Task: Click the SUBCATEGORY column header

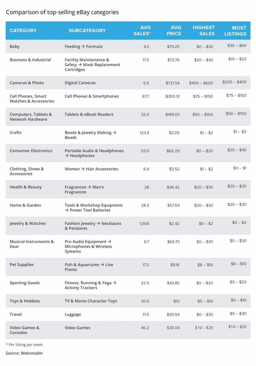Action: click(x=87, y=31)
